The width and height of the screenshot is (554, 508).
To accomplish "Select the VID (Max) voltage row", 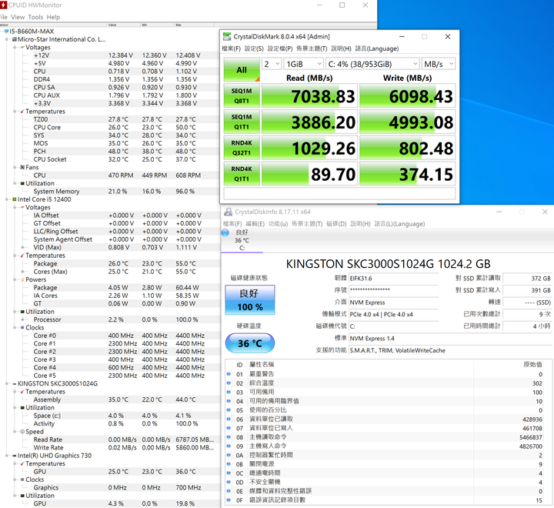I will [x=125, y=248].
